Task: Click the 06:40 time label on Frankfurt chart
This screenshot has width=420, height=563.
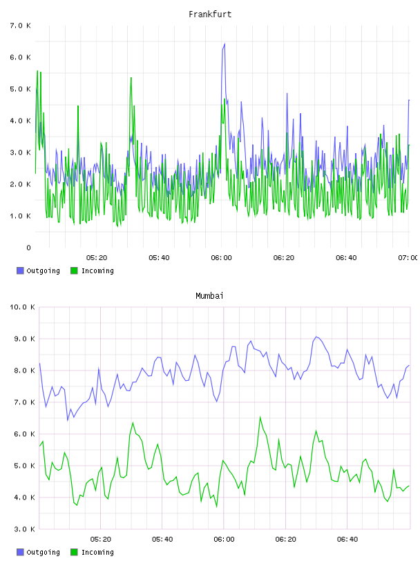Action: click(x=346, y=258)
